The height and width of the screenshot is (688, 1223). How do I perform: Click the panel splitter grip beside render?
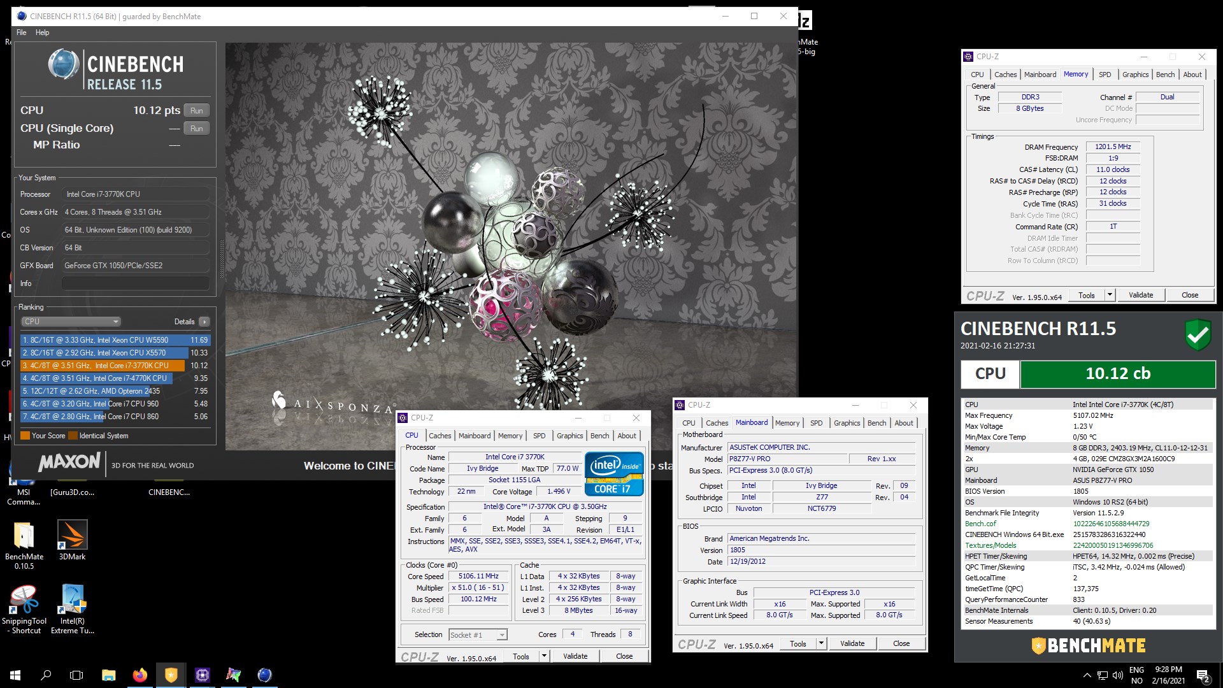(222, 259)
